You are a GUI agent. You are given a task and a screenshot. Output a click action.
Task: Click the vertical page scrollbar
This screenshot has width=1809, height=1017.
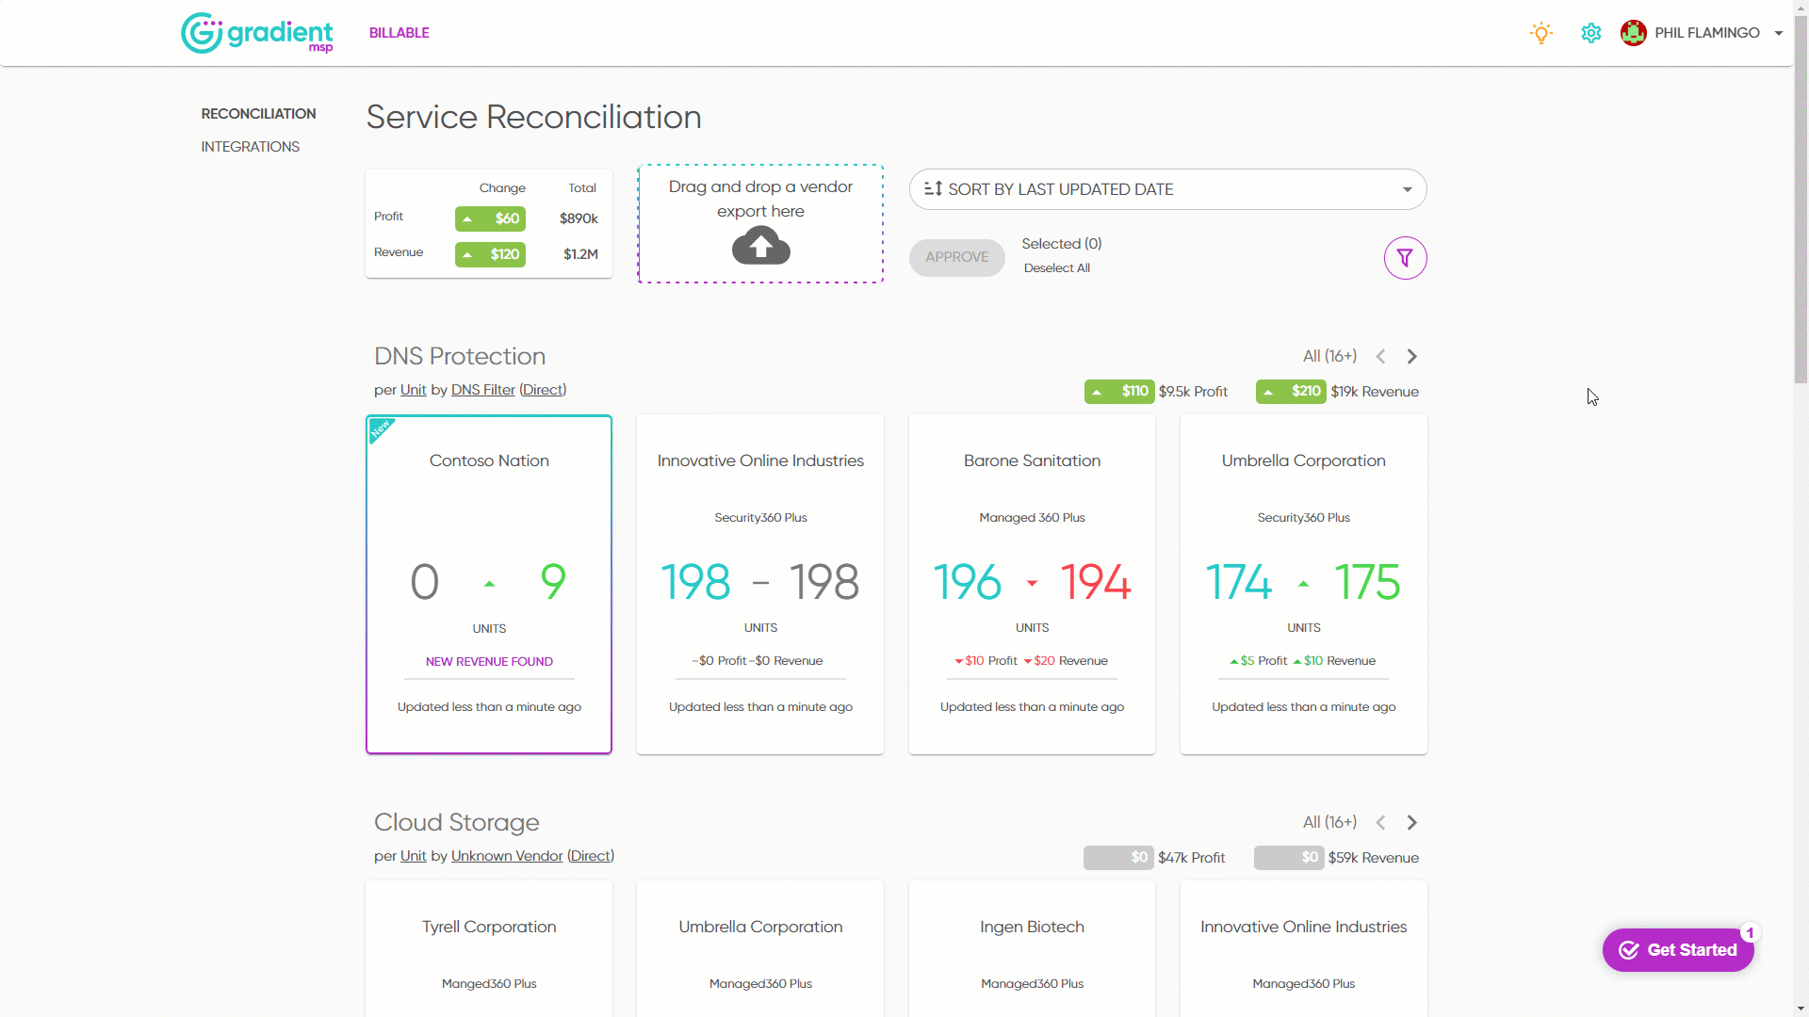pos(1801,200)
